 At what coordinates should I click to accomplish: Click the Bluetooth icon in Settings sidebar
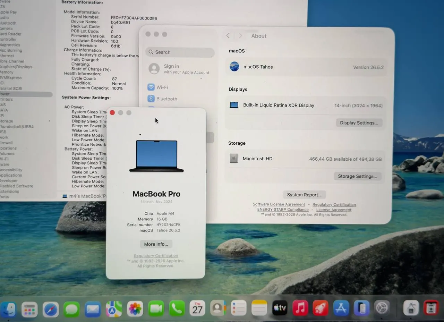151,99
